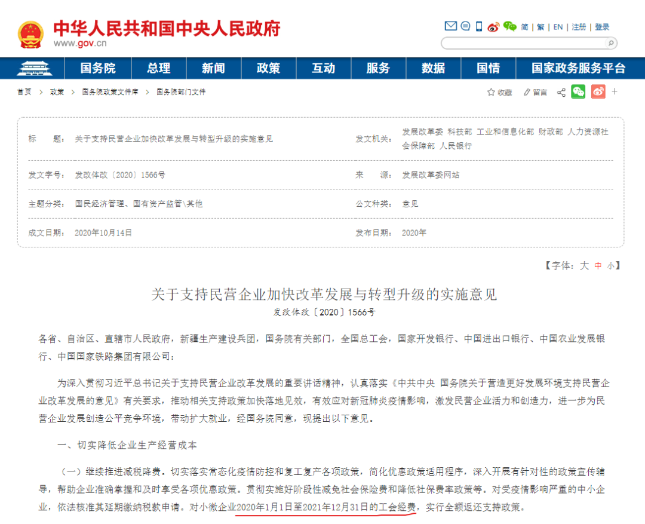
Task: Focus the site search input field
Action: (x=524, y=43)
